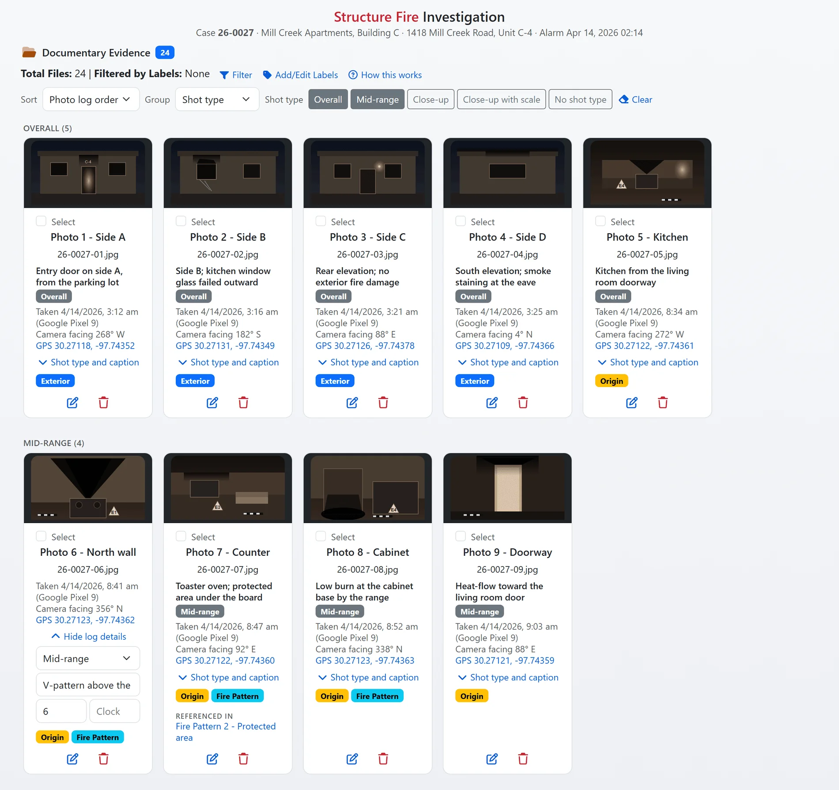Image resolution: width=839 pixels, height=790 pixels.
Task: Clear the shot type filters
Action: click(635, 99)
